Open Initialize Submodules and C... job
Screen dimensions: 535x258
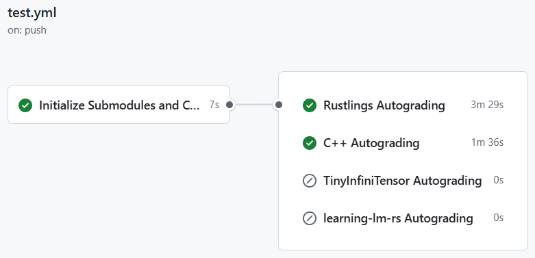(x=119, y=105)
